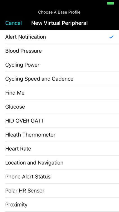Select the Proximity profile
The width and height of the screenshot is (119, 212).
click(60, 205)
